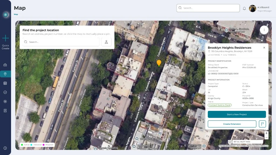
Task: Click the LINCGEO ID LG-00002 value
Action: [x=223, y=74]
